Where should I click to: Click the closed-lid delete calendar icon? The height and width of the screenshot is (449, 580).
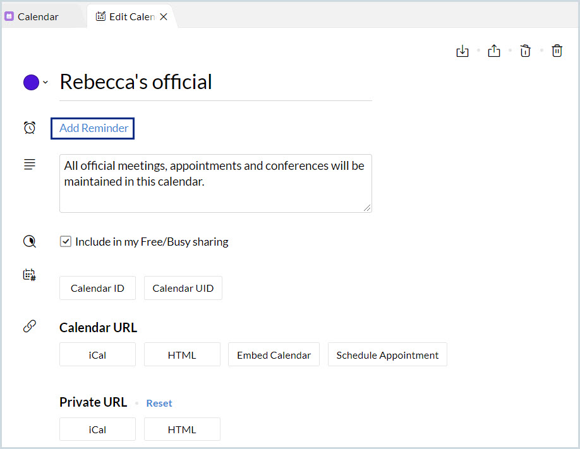pos(557,51)
